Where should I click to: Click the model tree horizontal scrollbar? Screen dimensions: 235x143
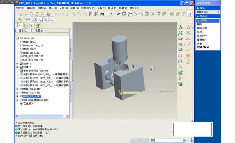(42, 116)
